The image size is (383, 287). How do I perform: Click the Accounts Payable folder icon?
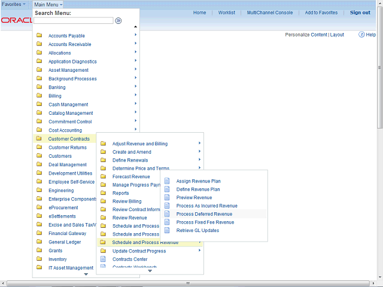[x=39, y=36]
